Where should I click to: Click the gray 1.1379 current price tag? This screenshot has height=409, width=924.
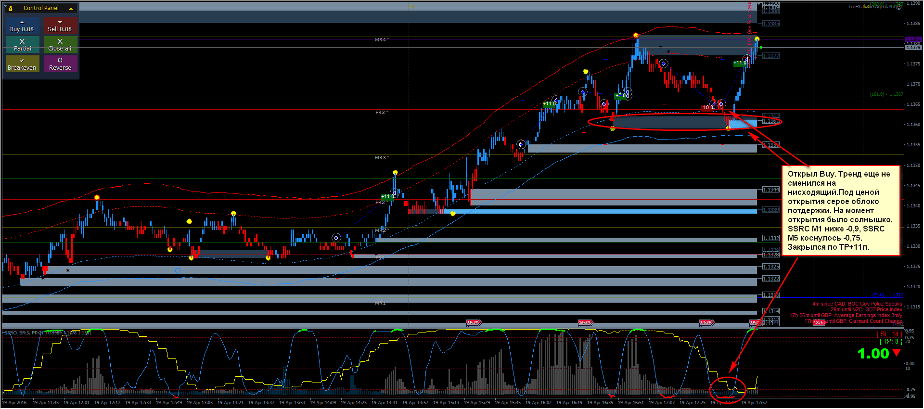913,47
